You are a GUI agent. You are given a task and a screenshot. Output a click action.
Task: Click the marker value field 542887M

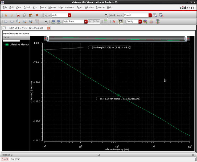(x=94, y=22)
